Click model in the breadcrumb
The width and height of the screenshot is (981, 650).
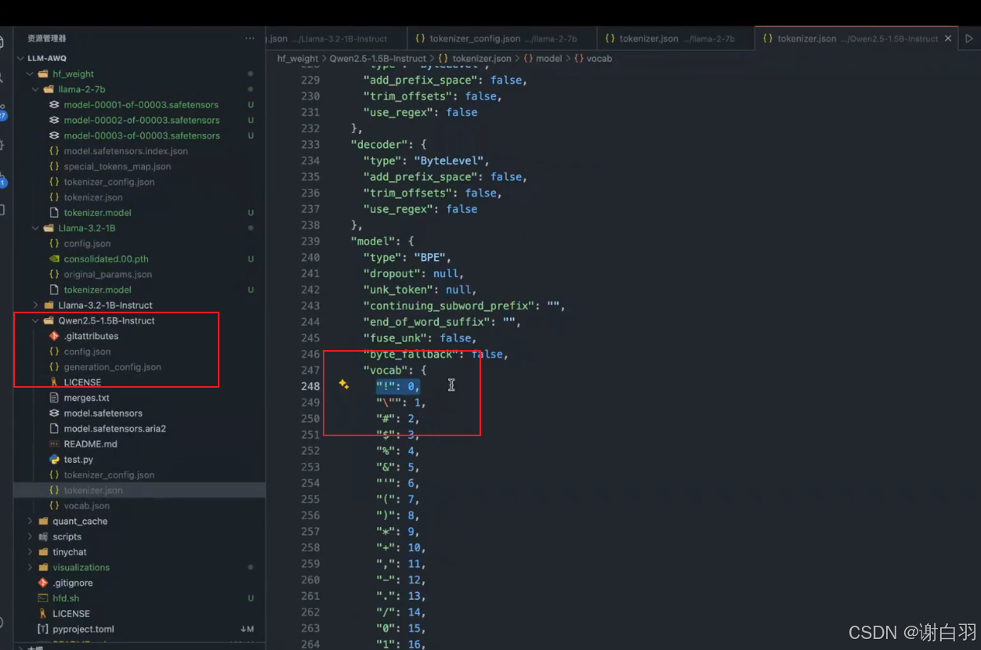click(x=548, y=59)
